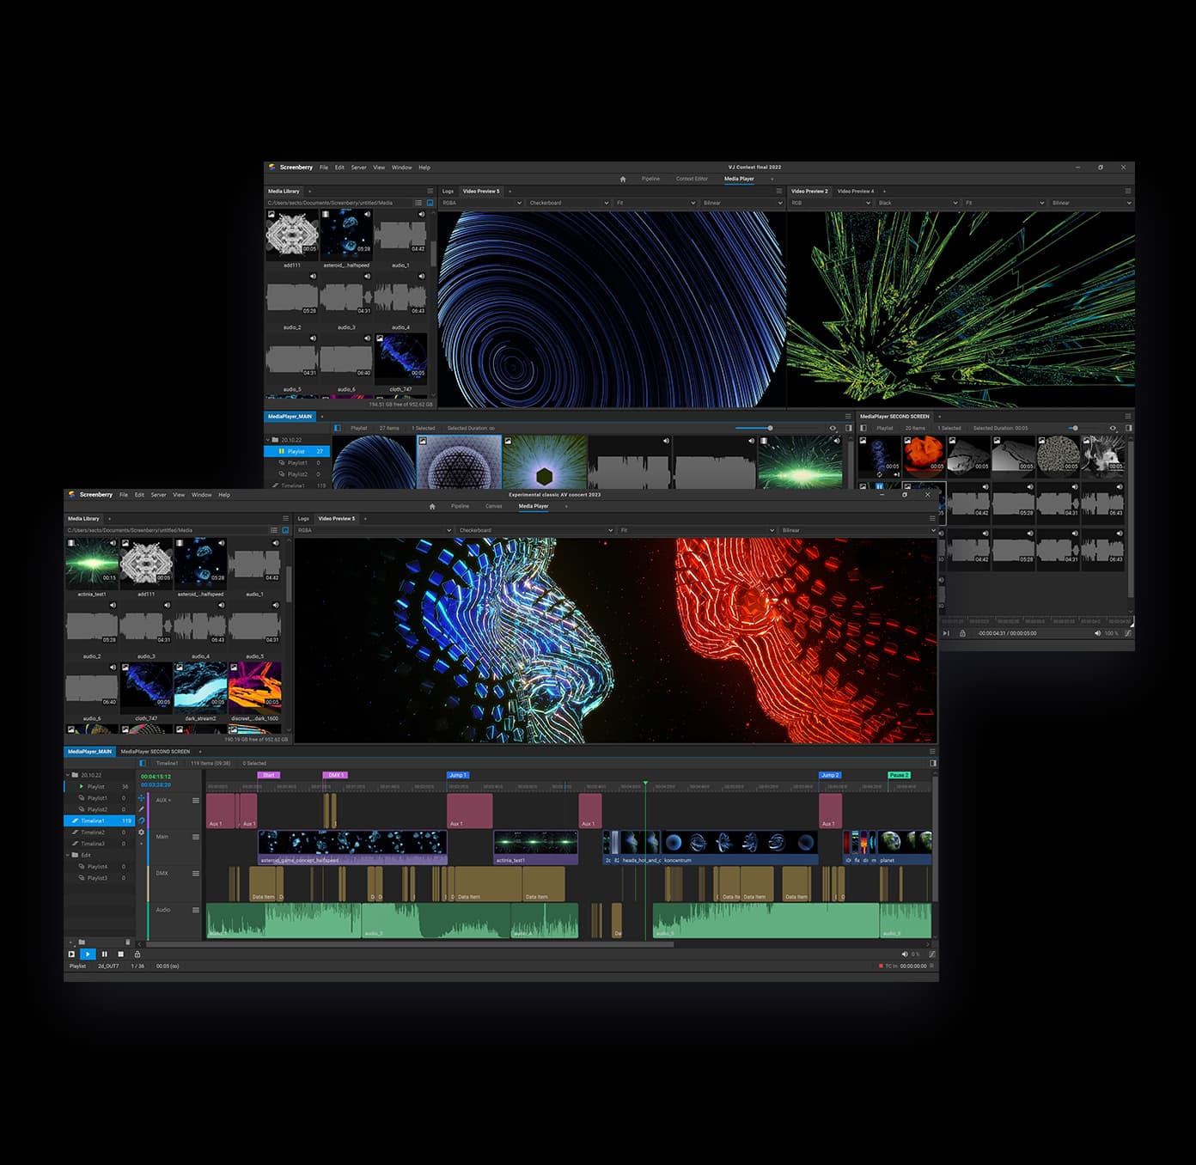
Task: Open the Window menu in the front window
Action: (202, 494)
